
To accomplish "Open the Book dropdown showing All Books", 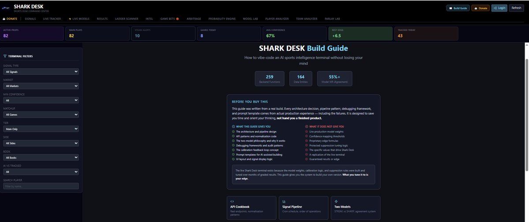I will (41, 157).
